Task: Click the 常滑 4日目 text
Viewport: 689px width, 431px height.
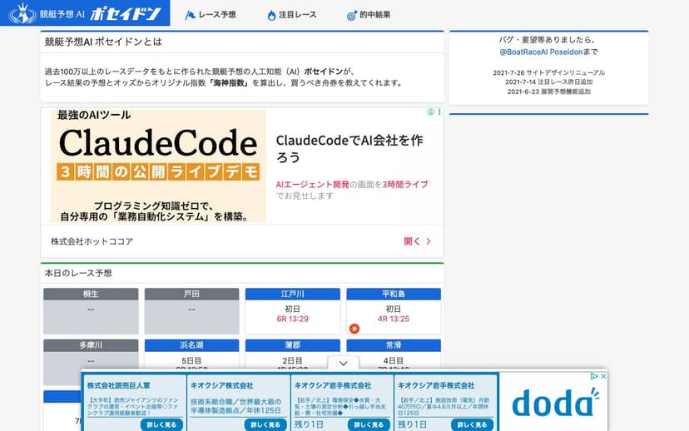Action: coord(394,361)
